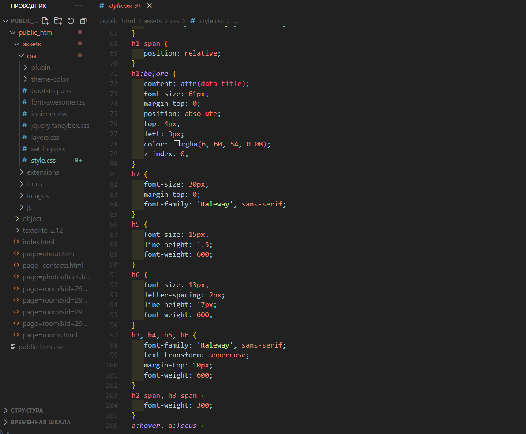
Task: Open settings.css file
Action: coord(48,149)
